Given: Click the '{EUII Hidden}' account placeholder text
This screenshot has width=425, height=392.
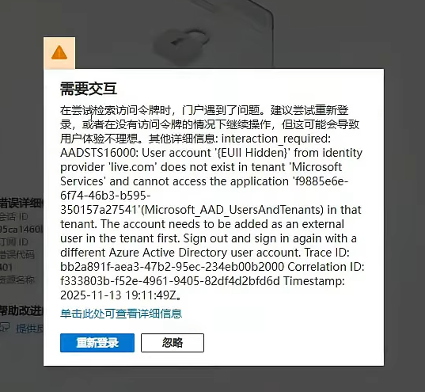Looking at the screenshot, I should (x=253, y=153).
